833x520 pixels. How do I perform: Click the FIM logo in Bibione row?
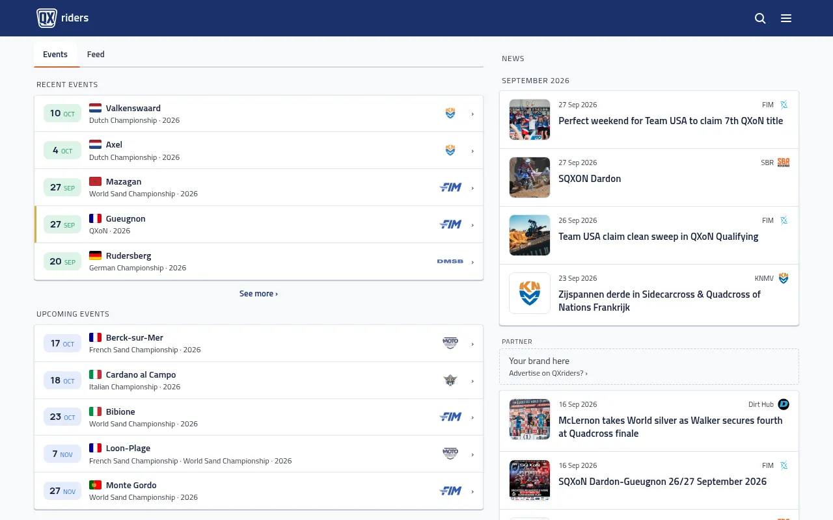click(450, 417)
